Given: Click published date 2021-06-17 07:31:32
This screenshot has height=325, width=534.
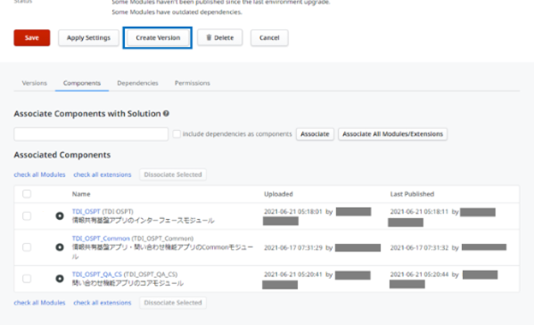Looking at the screenshot, I should [x=419, y=248].
